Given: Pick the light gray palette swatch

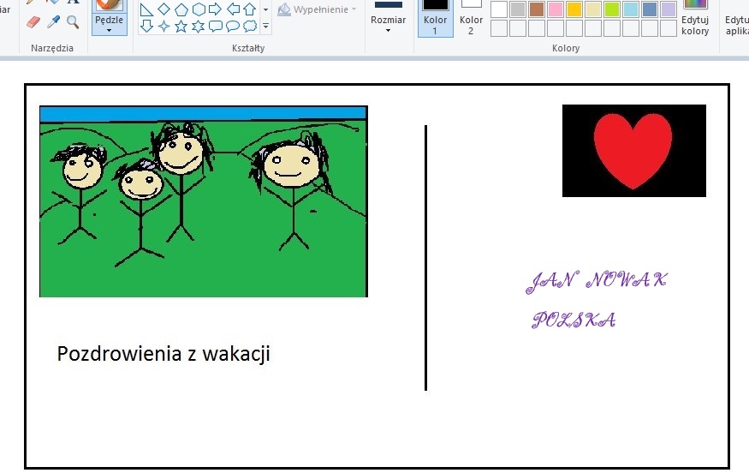Looking at the screenshot, I should pos(518,9).
